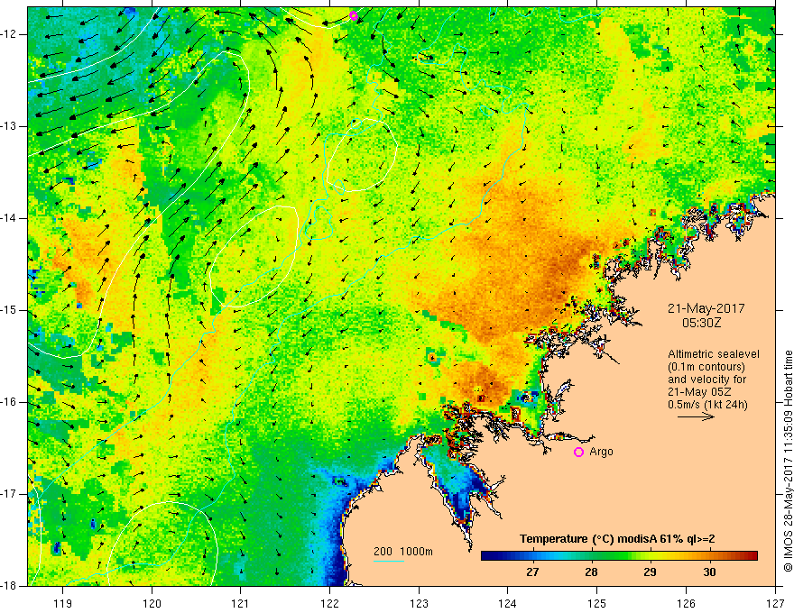Click latitude label -18 on the left axis

coord(10,586)
